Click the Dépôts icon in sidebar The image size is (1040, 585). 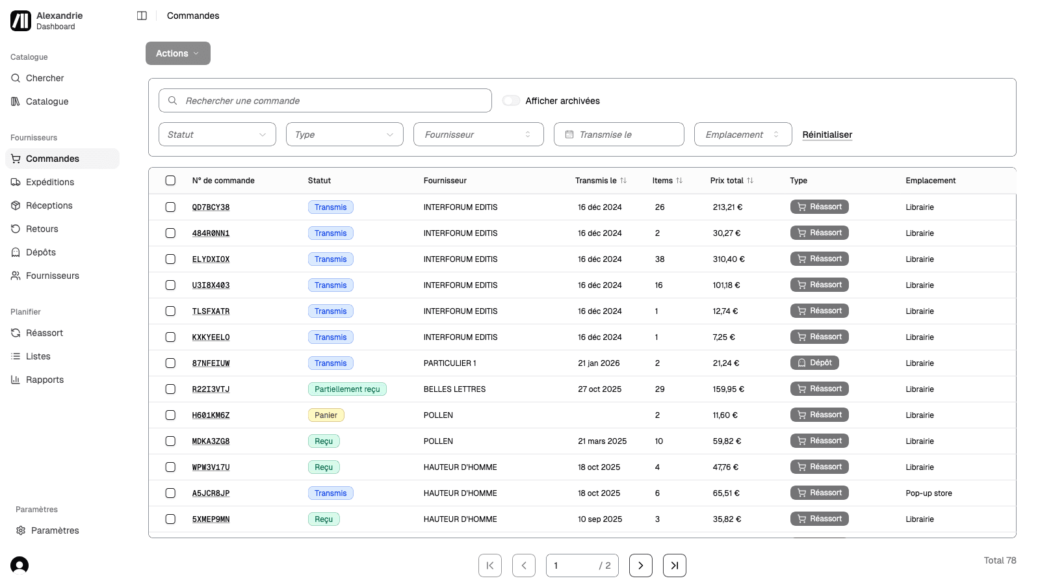coord(16,252)
